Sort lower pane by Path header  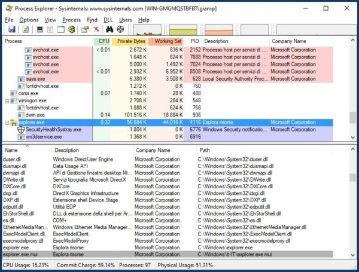coord(205,150)
